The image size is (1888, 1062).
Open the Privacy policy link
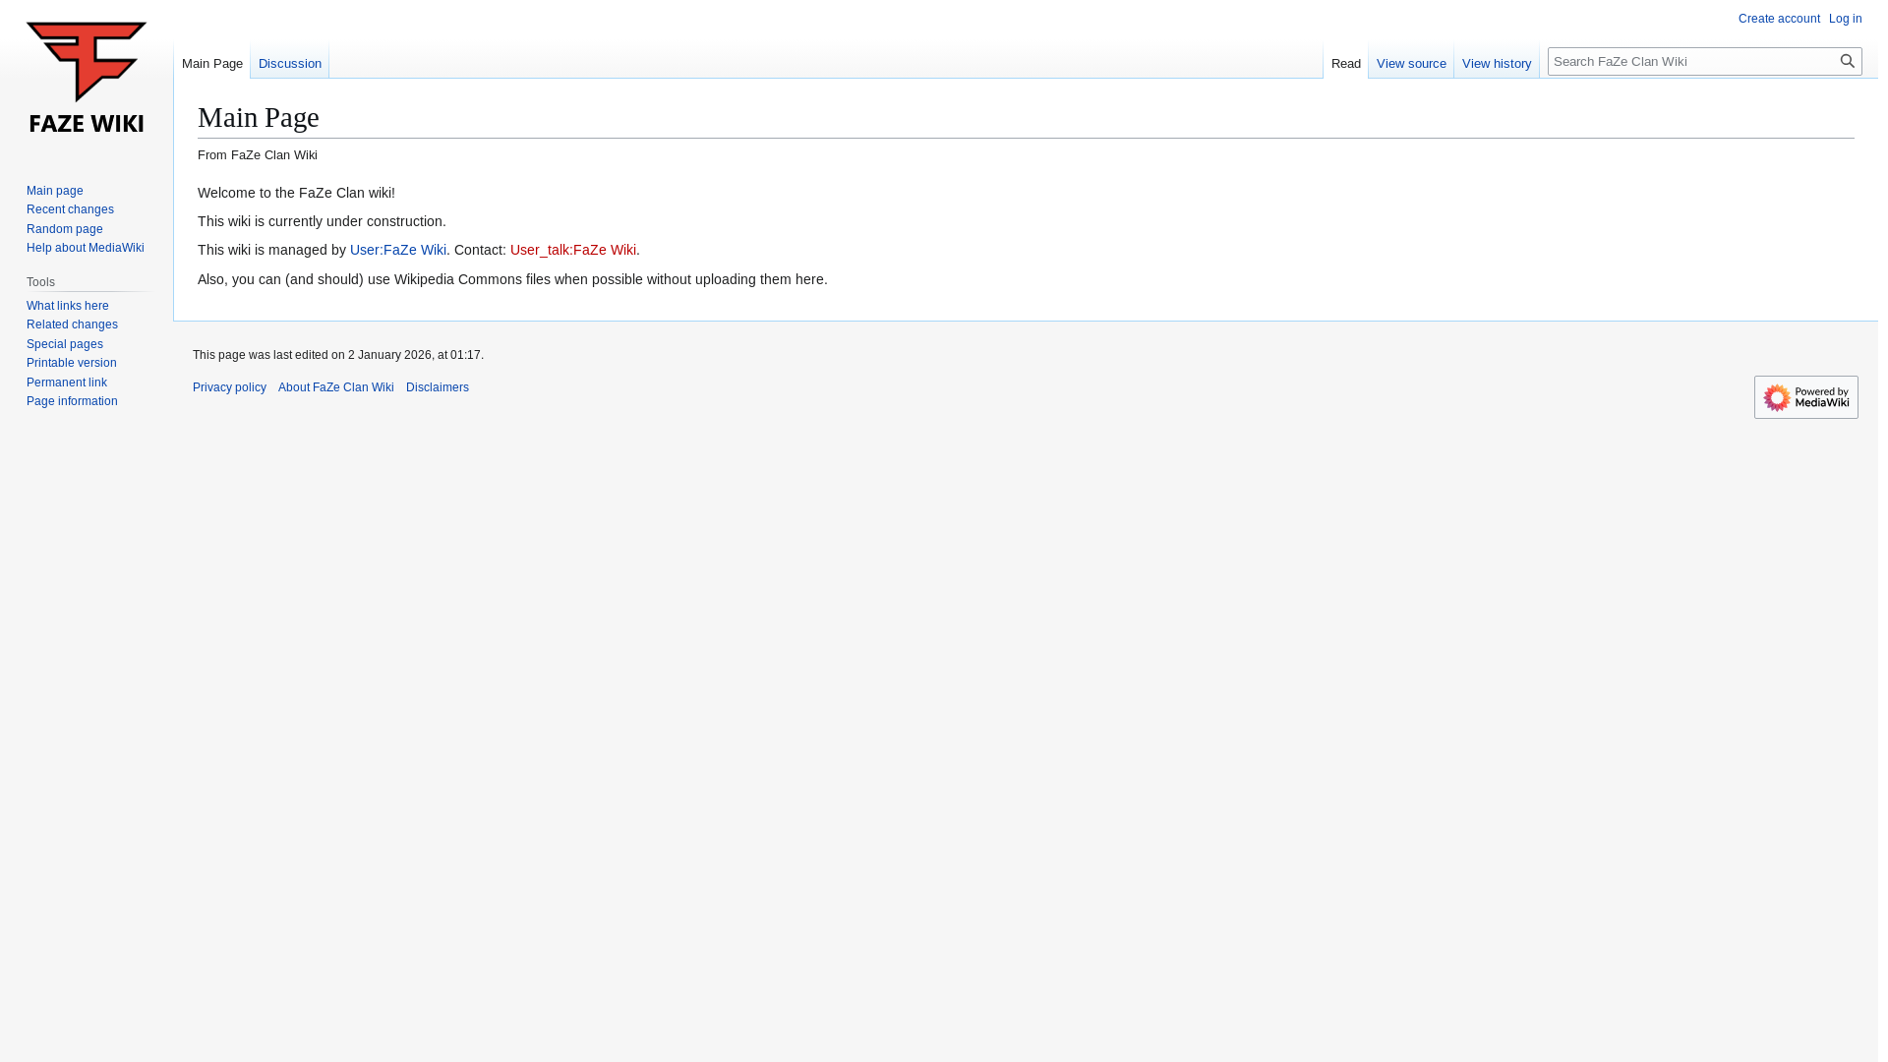coord(229,387)
